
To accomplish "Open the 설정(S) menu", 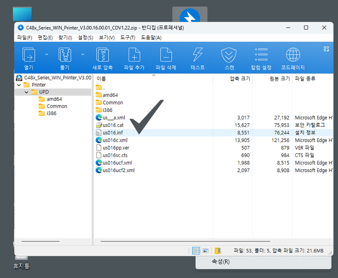I will pos(85,38).
